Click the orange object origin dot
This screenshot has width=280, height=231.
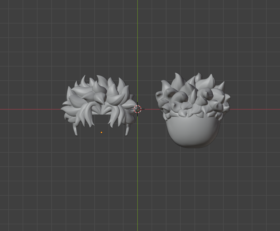pyautogui.click(x=101, y=132)
